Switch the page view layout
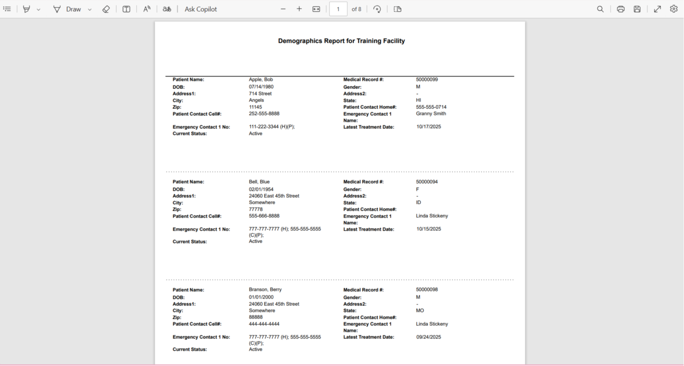Image resolution: width=684 pixels, height=366 pixels. 398,9
